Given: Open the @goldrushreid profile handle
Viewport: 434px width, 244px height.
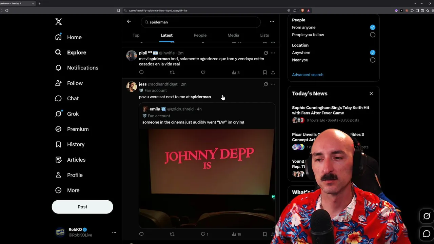Looking at the screenshot, I should (180, 109).
